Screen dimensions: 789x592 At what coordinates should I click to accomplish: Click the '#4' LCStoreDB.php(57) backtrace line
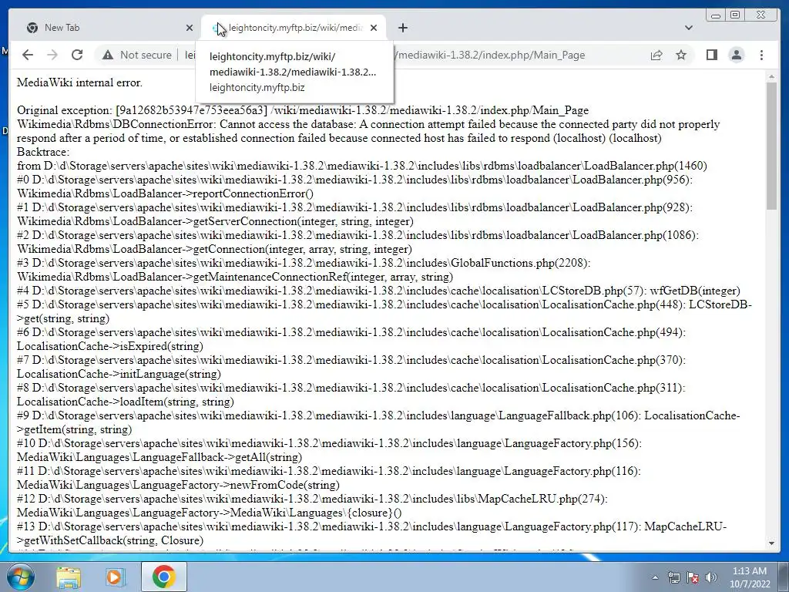point(378,291)
